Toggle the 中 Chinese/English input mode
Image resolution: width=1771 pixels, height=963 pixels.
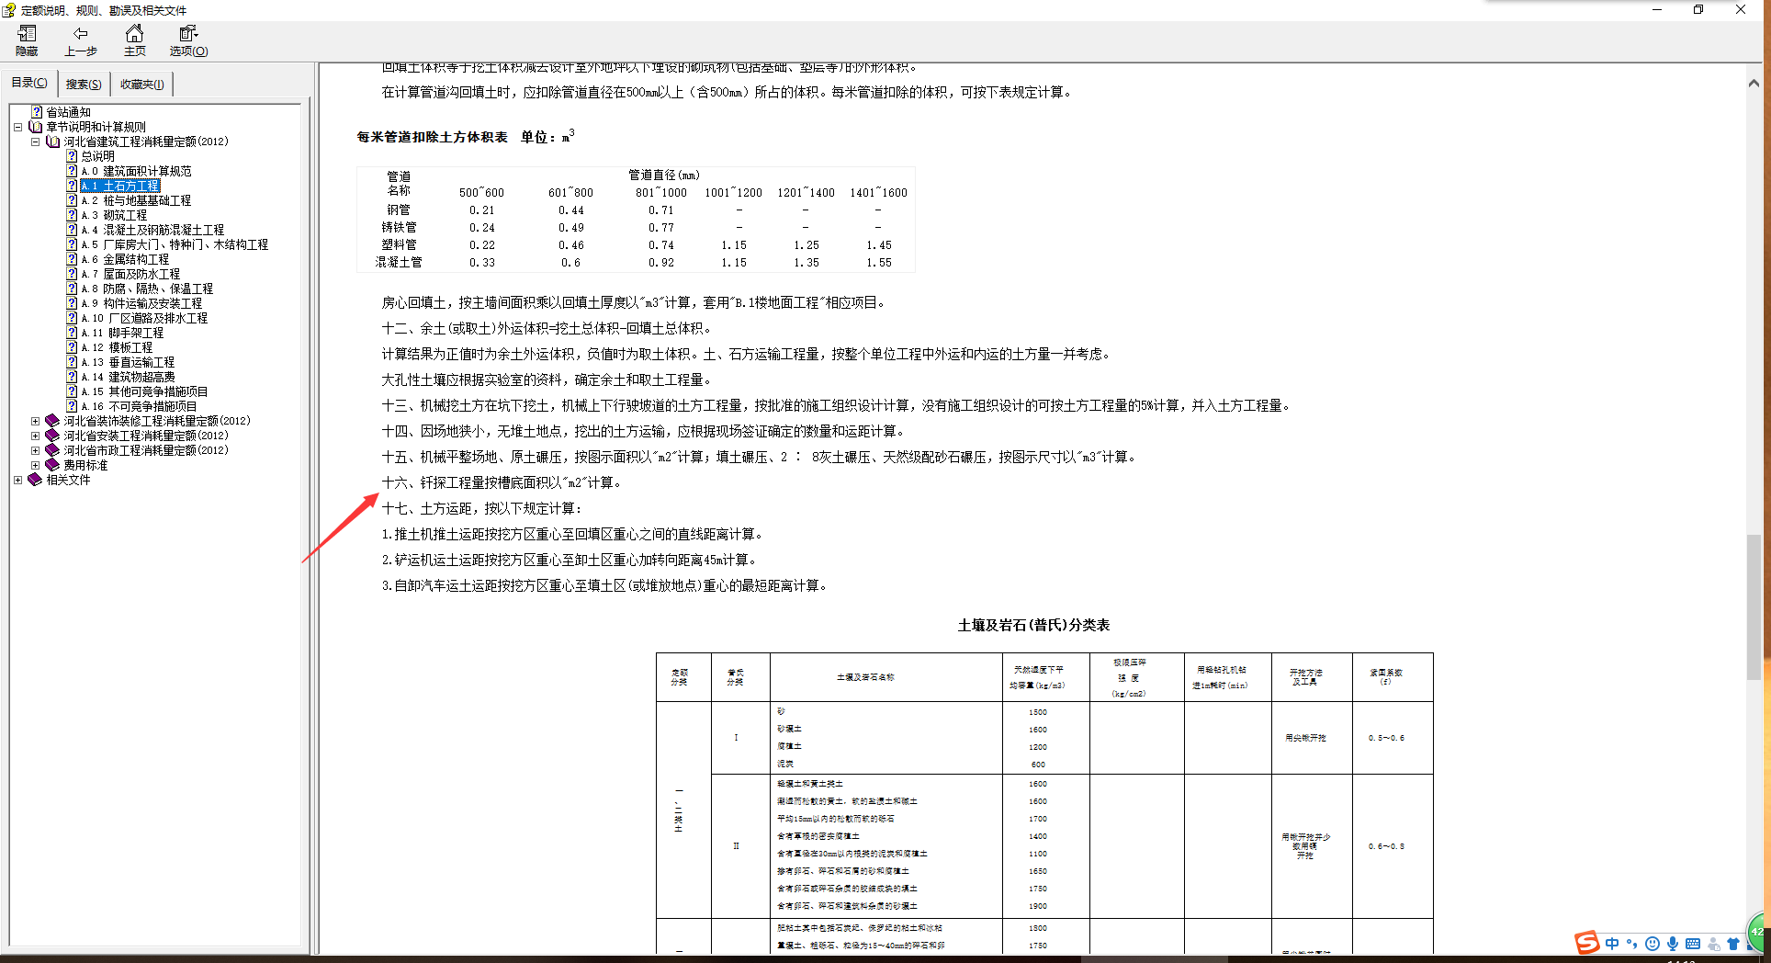pyautogui.click(x=1612, y=944)
